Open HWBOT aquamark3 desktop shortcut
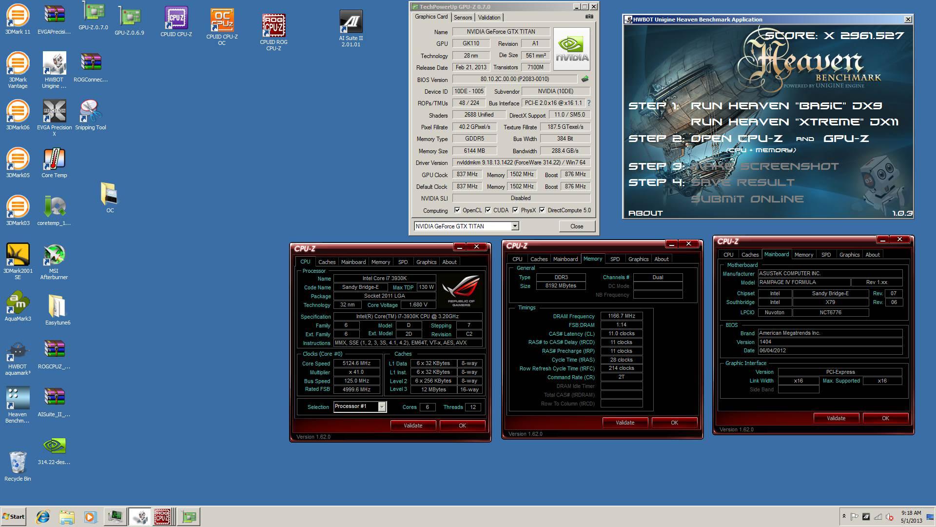 tap(18, 357)
